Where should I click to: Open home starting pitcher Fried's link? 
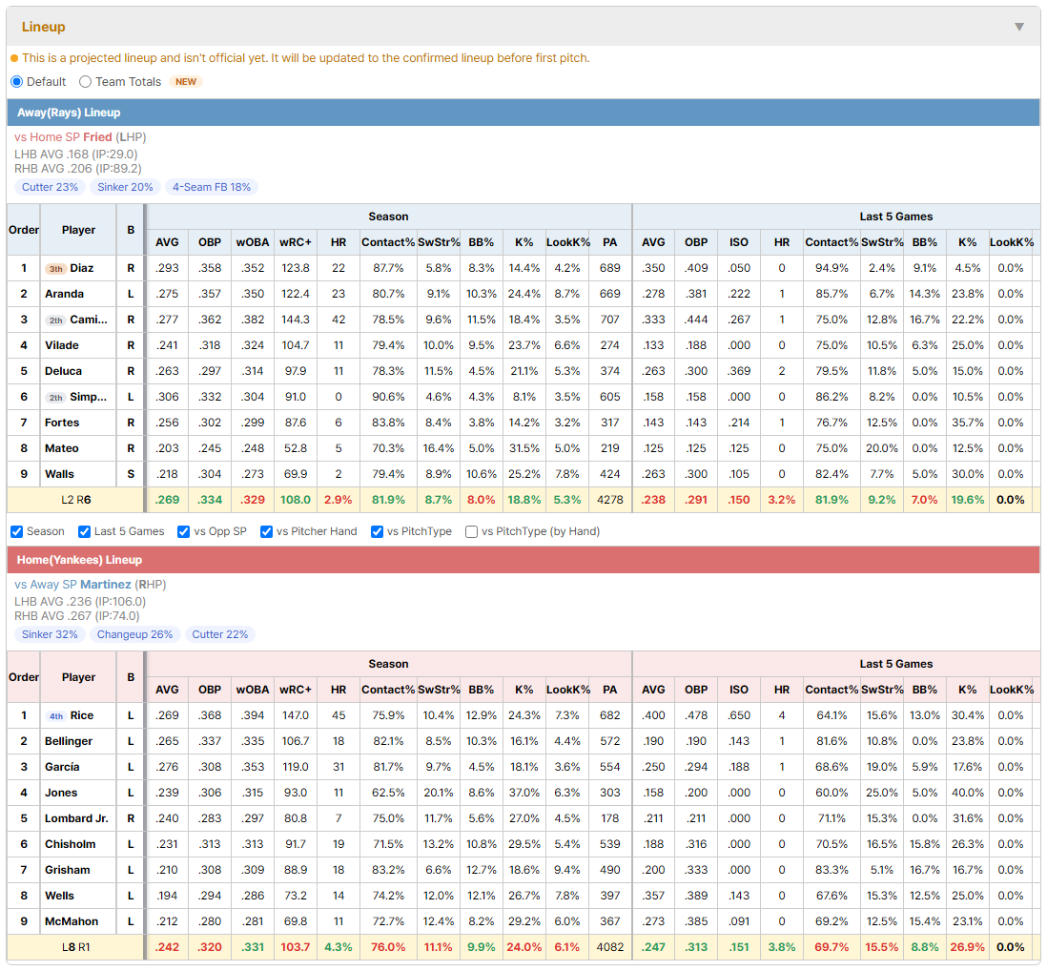[97, 137]
